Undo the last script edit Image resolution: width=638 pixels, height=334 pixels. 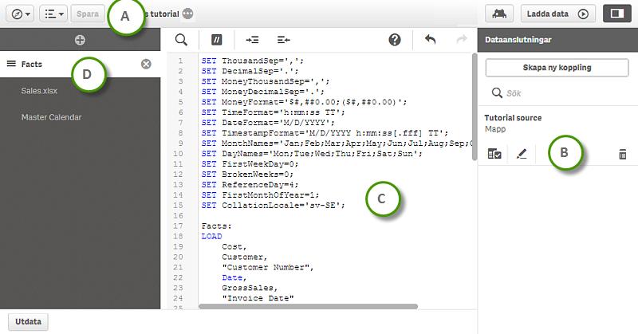tap(430, 40)
